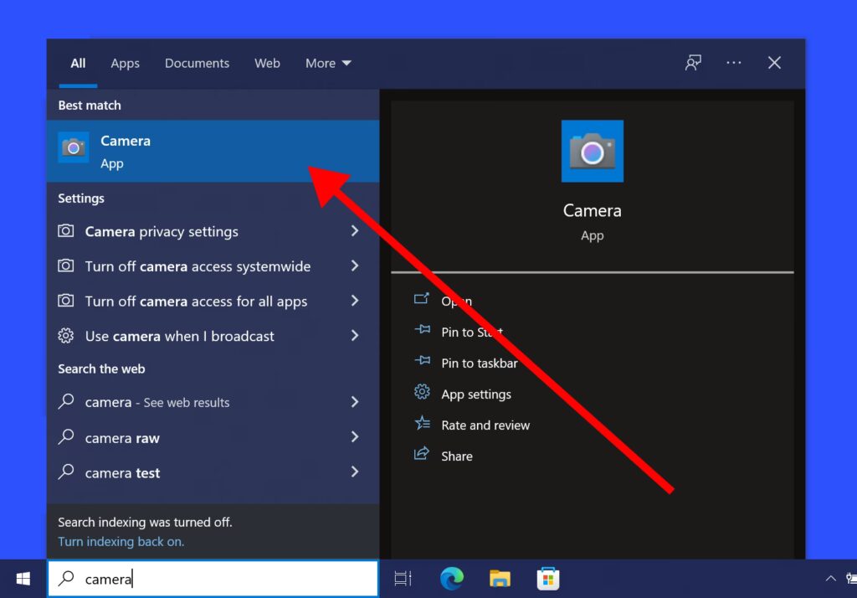Click the feedback icon in search header
The height and width of the screenshot is (598, 857).
[x=693, y=64]
